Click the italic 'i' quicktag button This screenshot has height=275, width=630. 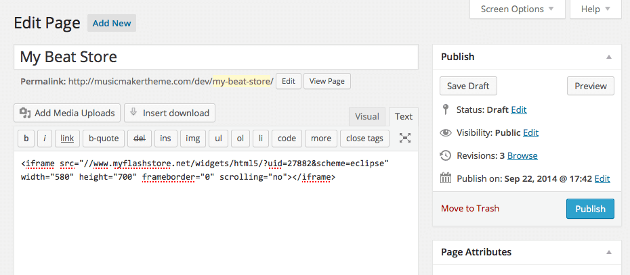(45, 139)
